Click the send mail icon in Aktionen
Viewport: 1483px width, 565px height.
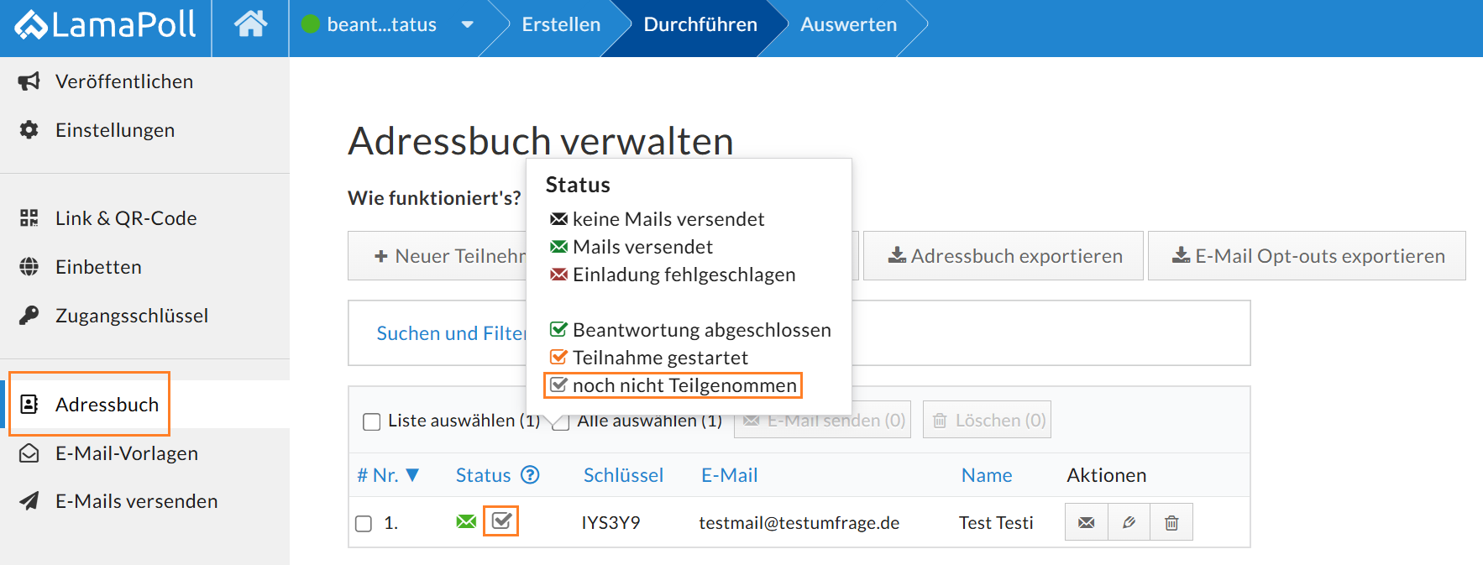(1086, 522)
